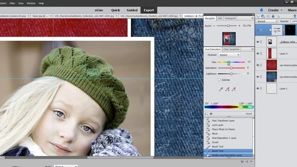
Task: Click the create new layer icon
Action: point(258,16)
